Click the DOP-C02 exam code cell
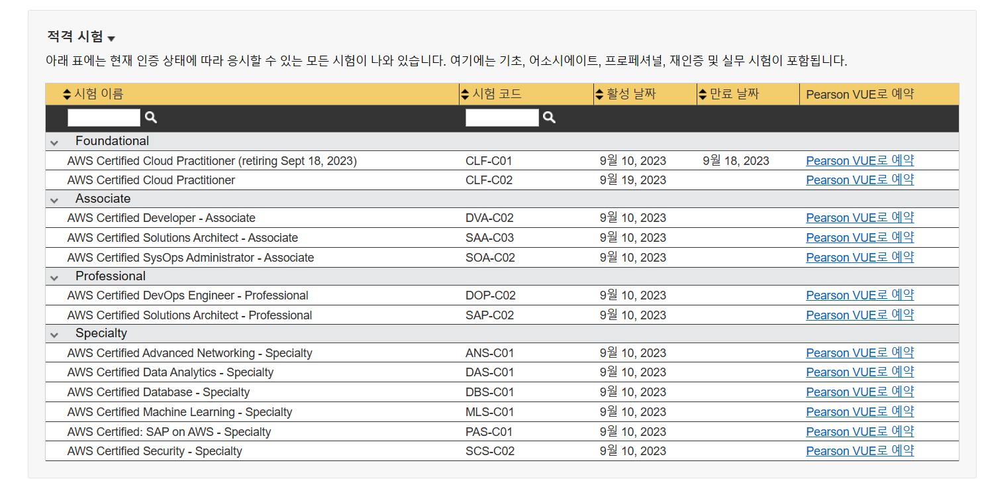The height and width of the screenshot is (479, 984). (x=491, y=295)
